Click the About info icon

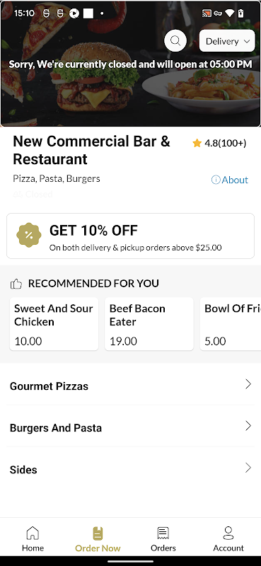(x=216, y=180)
